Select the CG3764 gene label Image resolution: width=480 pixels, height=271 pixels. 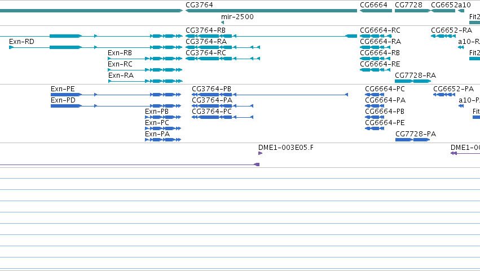tap(199, 5)
